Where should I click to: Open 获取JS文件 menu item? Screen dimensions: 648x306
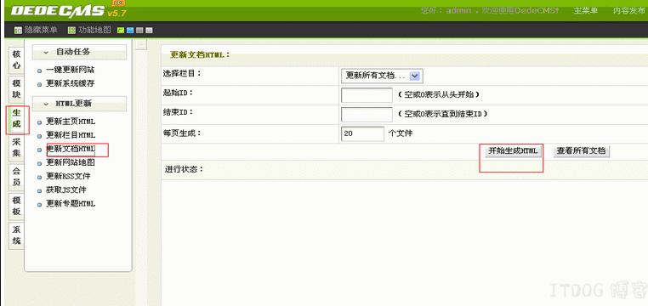(x=66, y=190)
